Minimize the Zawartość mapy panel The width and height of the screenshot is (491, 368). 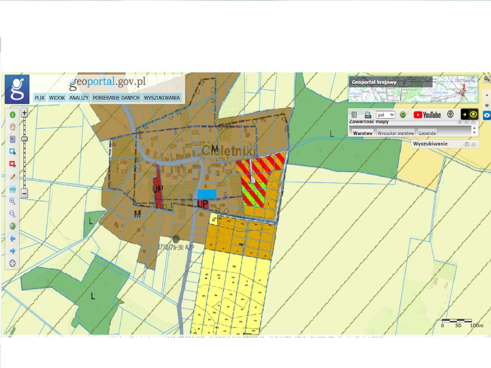point(466,122)
